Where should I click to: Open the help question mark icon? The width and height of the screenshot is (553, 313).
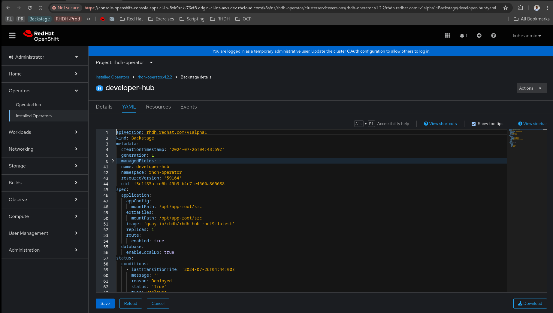click(493, 36)
